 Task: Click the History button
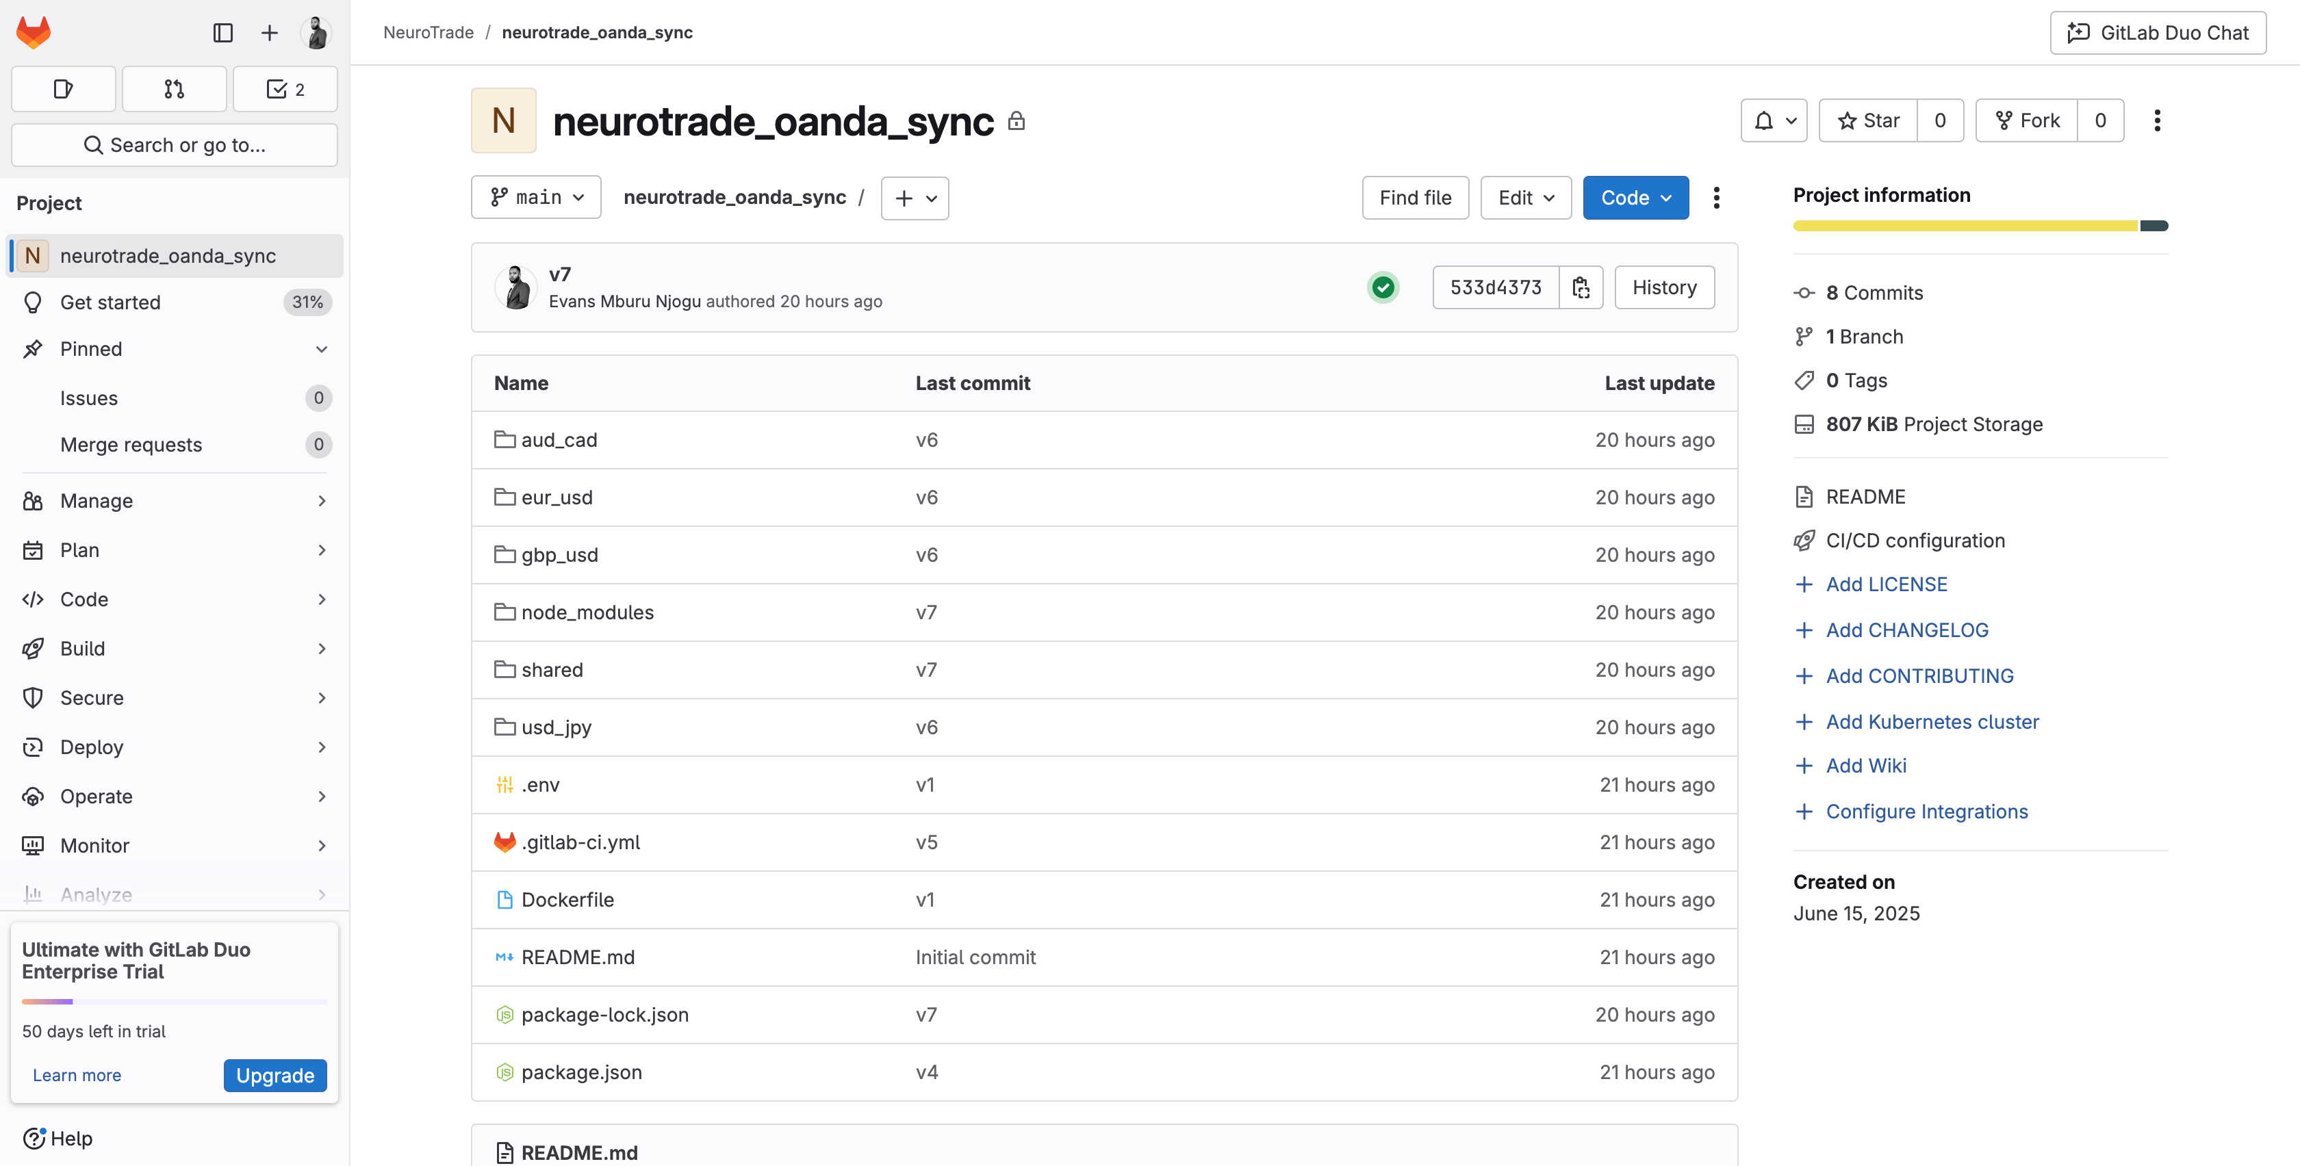pos(1663,287)
